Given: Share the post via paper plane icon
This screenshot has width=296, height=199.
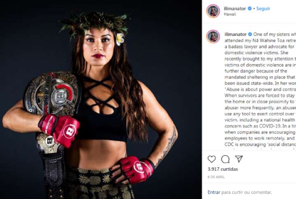Looking at the screenshot, I should tap(239, 159).
